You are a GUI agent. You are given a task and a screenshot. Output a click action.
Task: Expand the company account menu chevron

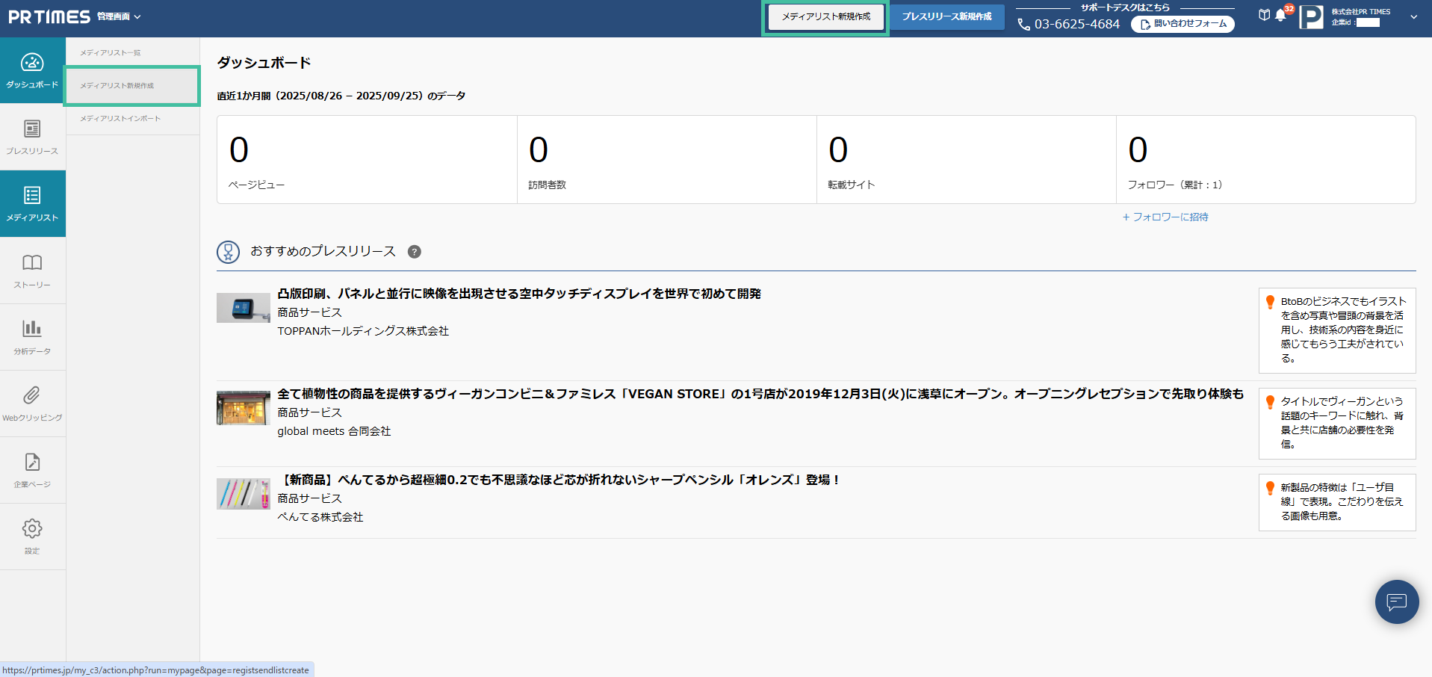pyautogui.click(x=1413, y=16)
